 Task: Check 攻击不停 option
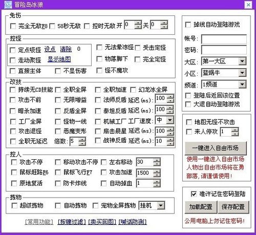point(14,162)
